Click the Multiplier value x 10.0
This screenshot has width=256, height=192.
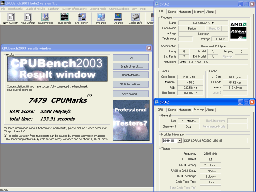(190, 82)
